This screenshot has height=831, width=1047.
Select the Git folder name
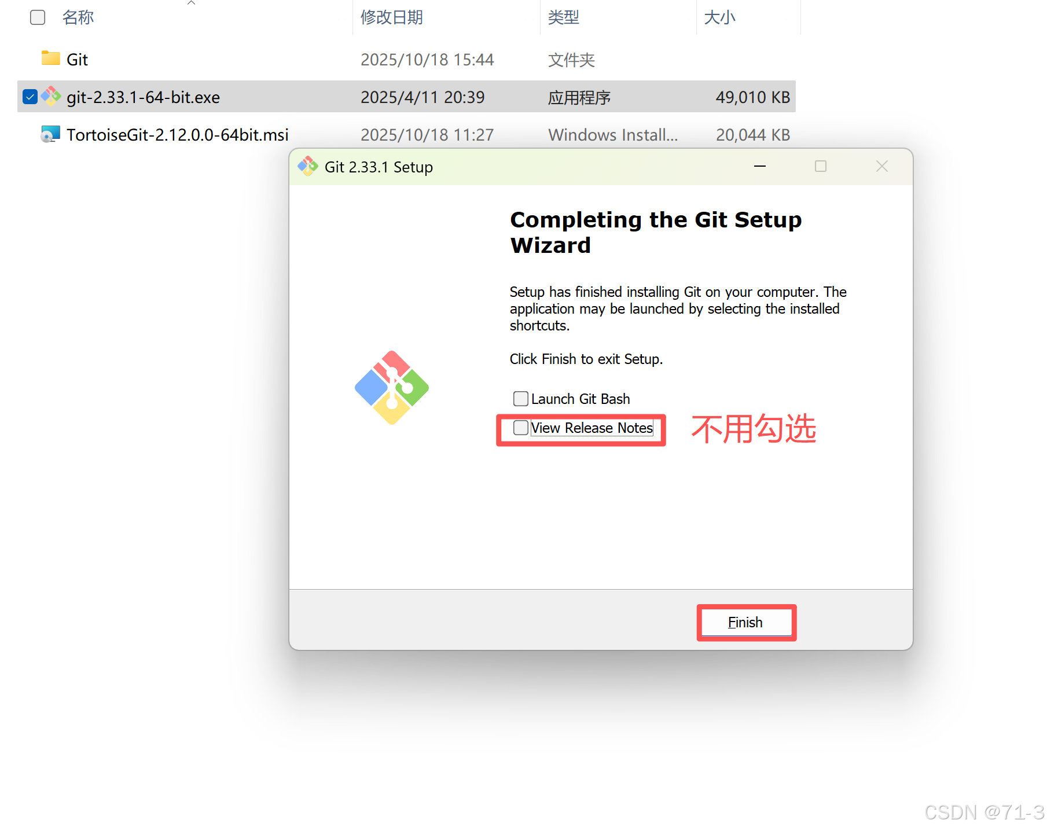click(x=77, y=60)
